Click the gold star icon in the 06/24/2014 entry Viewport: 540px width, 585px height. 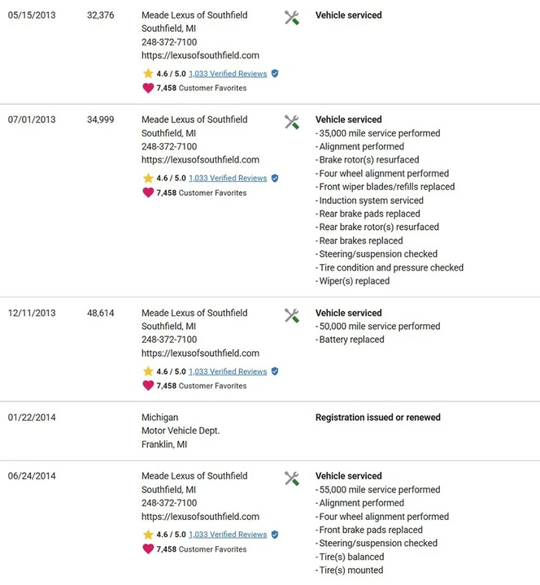(148, 535)
